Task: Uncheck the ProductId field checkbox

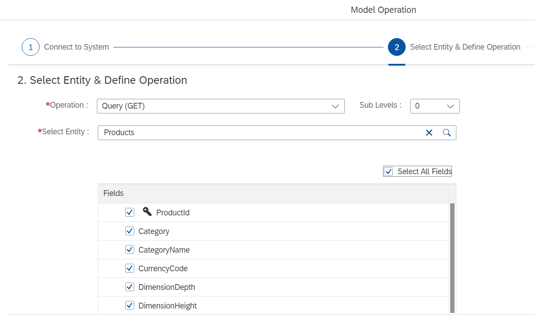Action: click(130, 212)
